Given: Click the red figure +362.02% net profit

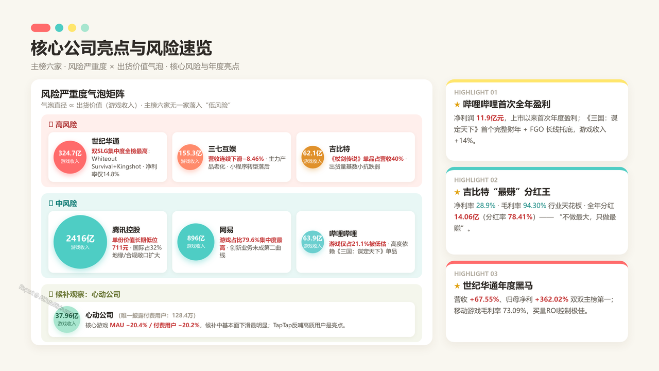Looking at the screenshot, I should click(x=551, y=299).
